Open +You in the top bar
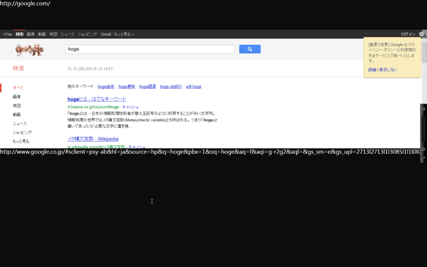The height and width of the screenshot is (267, 427). click(7, 34)
